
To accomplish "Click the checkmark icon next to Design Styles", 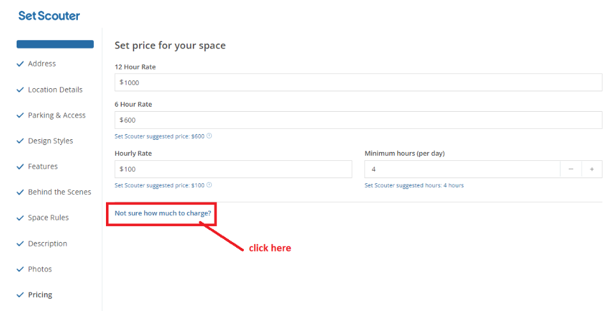I will pos(20,141).
